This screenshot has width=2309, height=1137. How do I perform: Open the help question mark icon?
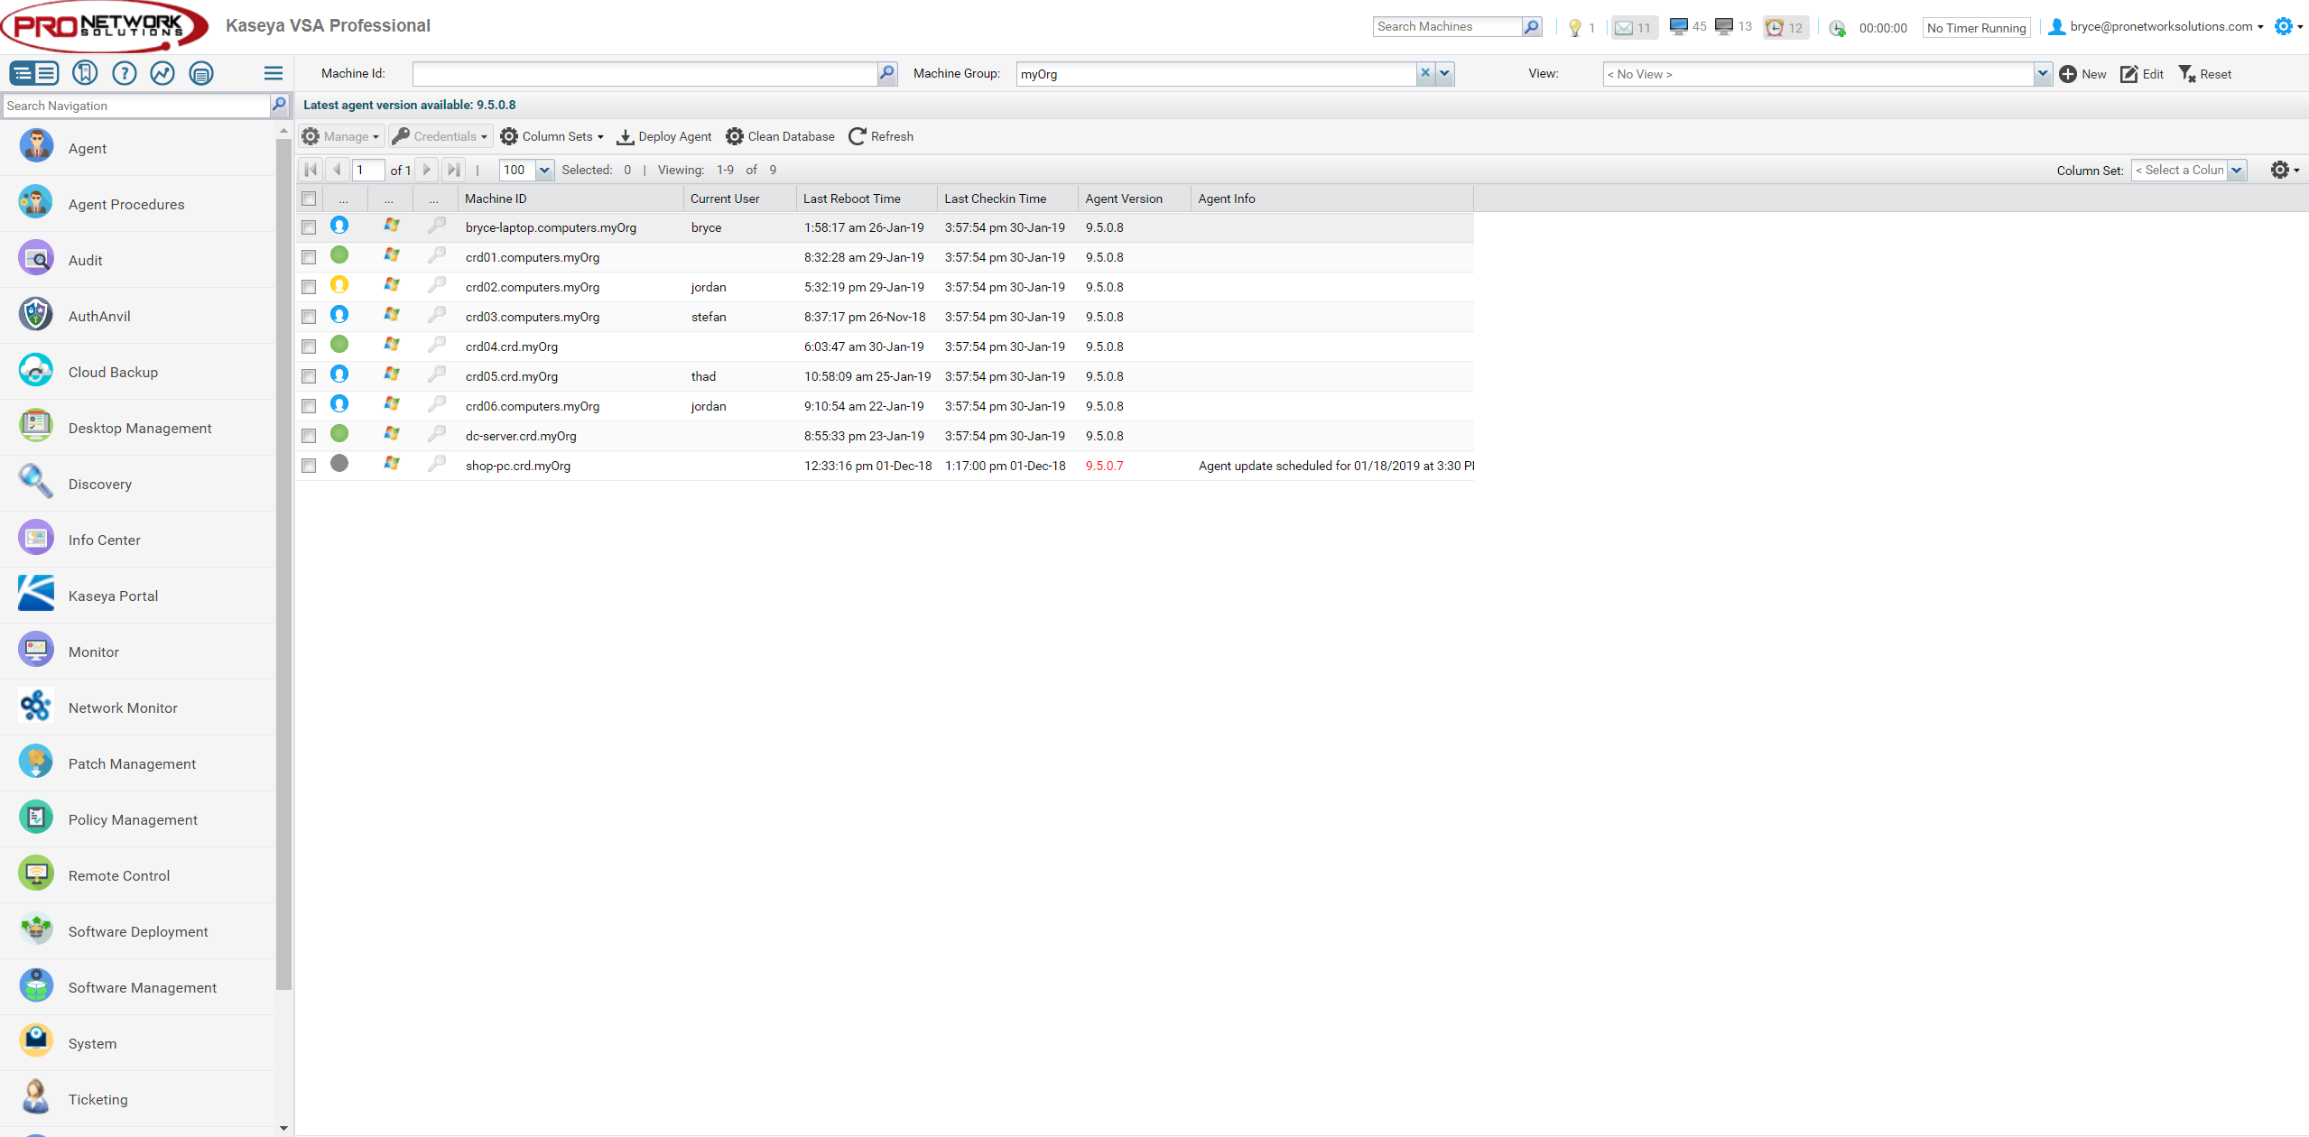125,73
